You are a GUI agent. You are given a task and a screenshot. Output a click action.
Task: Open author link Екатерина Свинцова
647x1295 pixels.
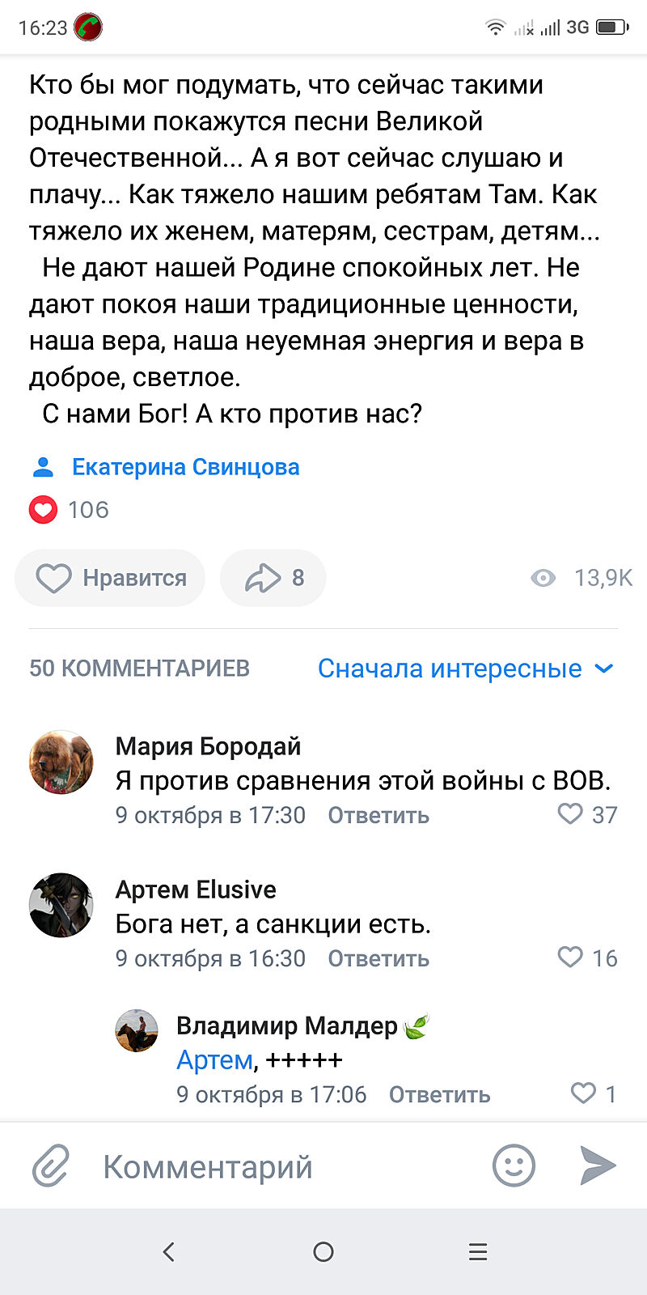coord(185,467)
